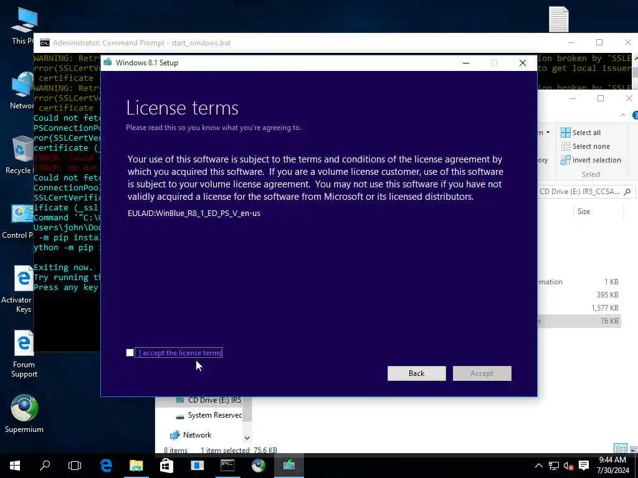638x478 pixels.
Task: Switch to Supermium in the taskbar
Action: [258, 466]
